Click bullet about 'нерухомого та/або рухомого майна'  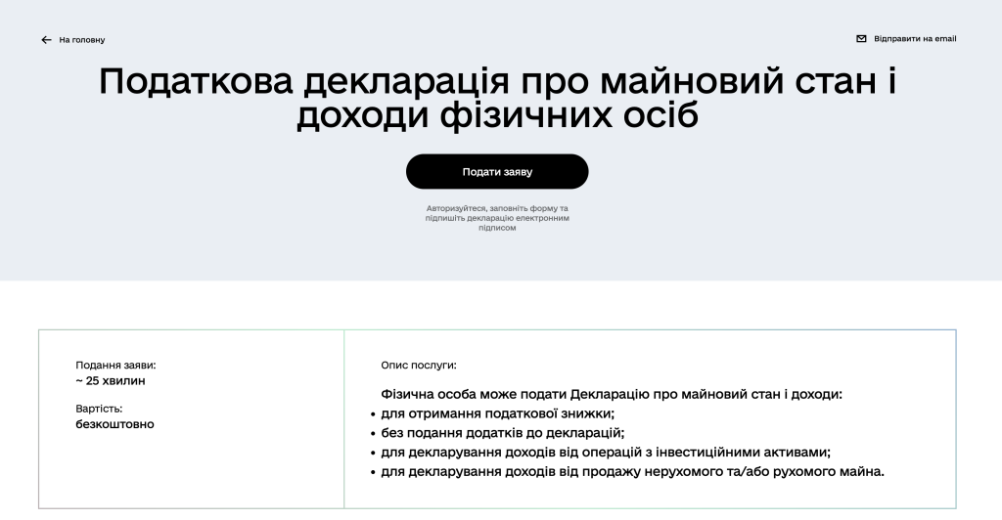[x=633, y=471]
